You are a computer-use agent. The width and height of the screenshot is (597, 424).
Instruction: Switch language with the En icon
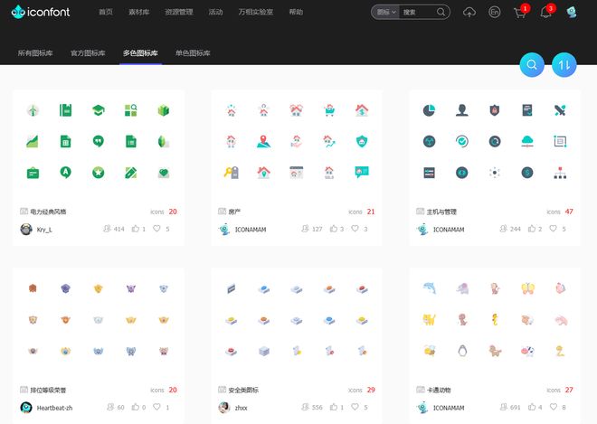click(494, 12)
